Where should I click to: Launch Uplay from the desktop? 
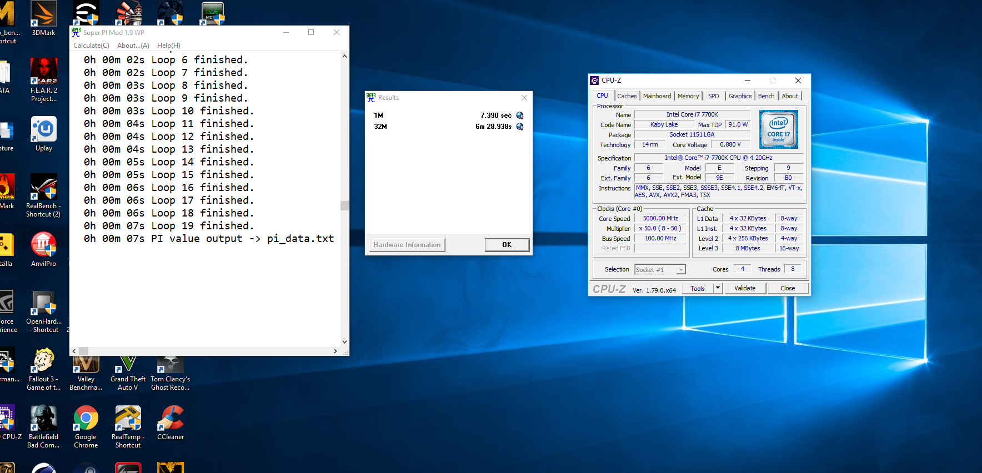coord(43,134)
